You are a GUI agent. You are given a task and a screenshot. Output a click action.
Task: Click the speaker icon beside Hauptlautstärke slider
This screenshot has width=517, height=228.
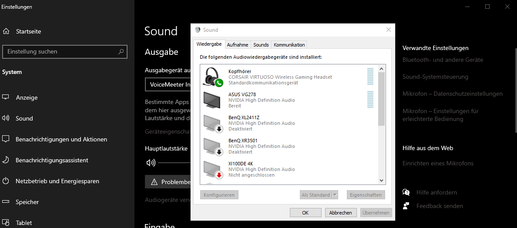tap(151, 163)
